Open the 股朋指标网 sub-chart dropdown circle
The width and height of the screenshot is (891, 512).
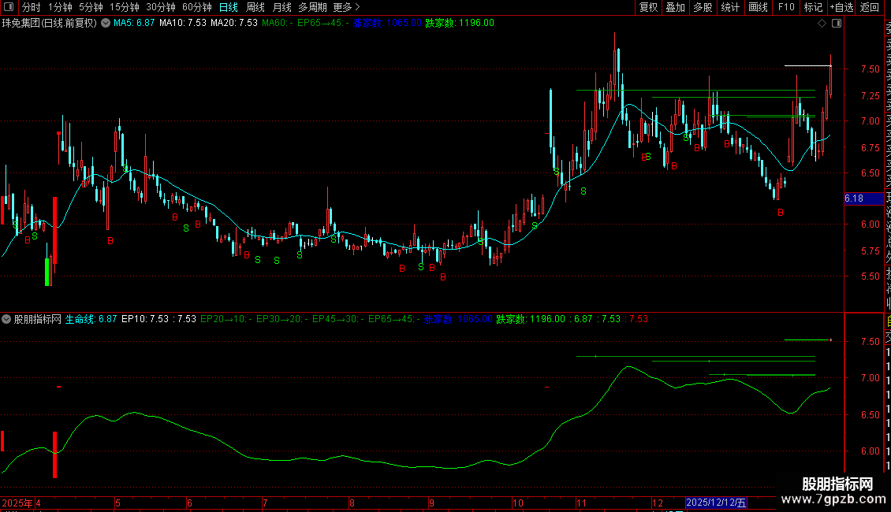(x=6, y=320)
